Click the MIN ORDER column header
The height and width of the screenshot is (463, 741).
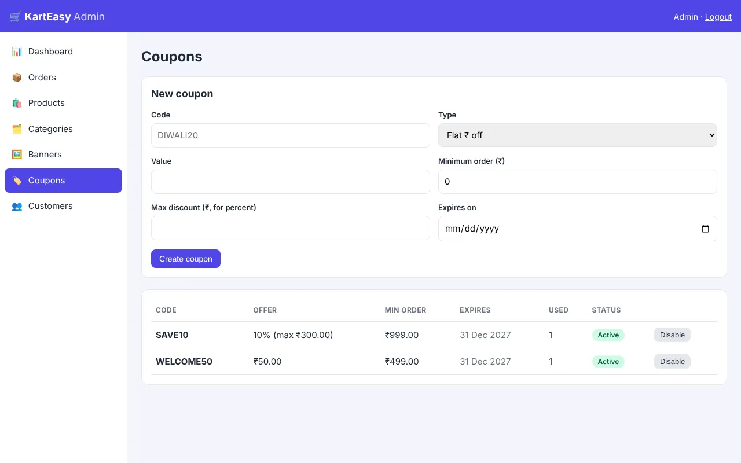[x=405, y=310]
